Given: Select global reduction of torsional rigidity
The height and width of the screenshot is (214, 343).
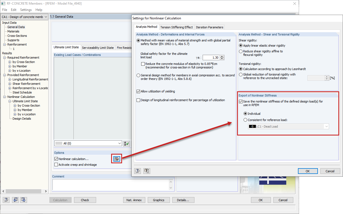Looking at the screenshot, I should tap(241, 74).
